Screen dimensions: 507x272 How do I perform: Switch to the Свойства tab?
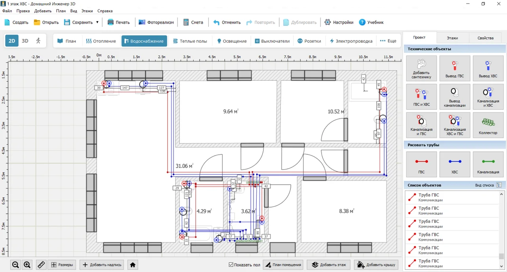pyautogui.click(x=485, y=38)
